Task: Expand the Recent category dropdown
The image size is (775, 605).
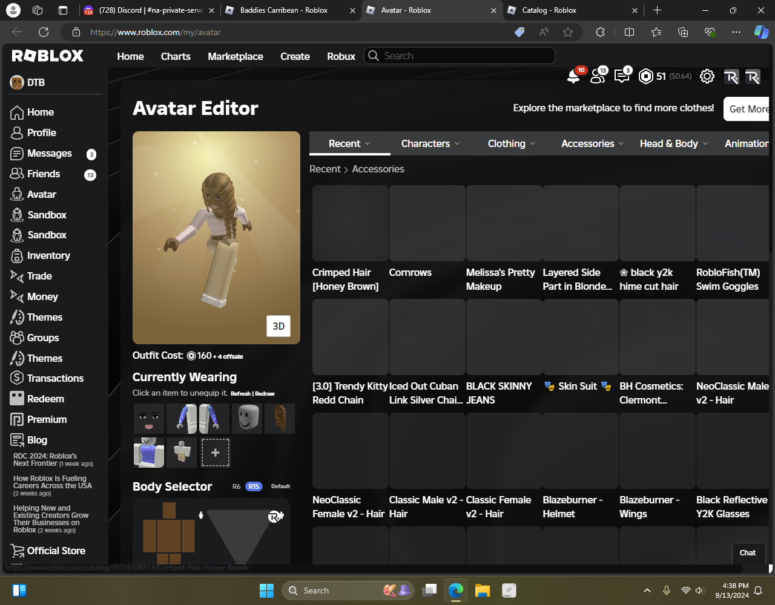Action: pyautogui.click(x=350, y=143)
